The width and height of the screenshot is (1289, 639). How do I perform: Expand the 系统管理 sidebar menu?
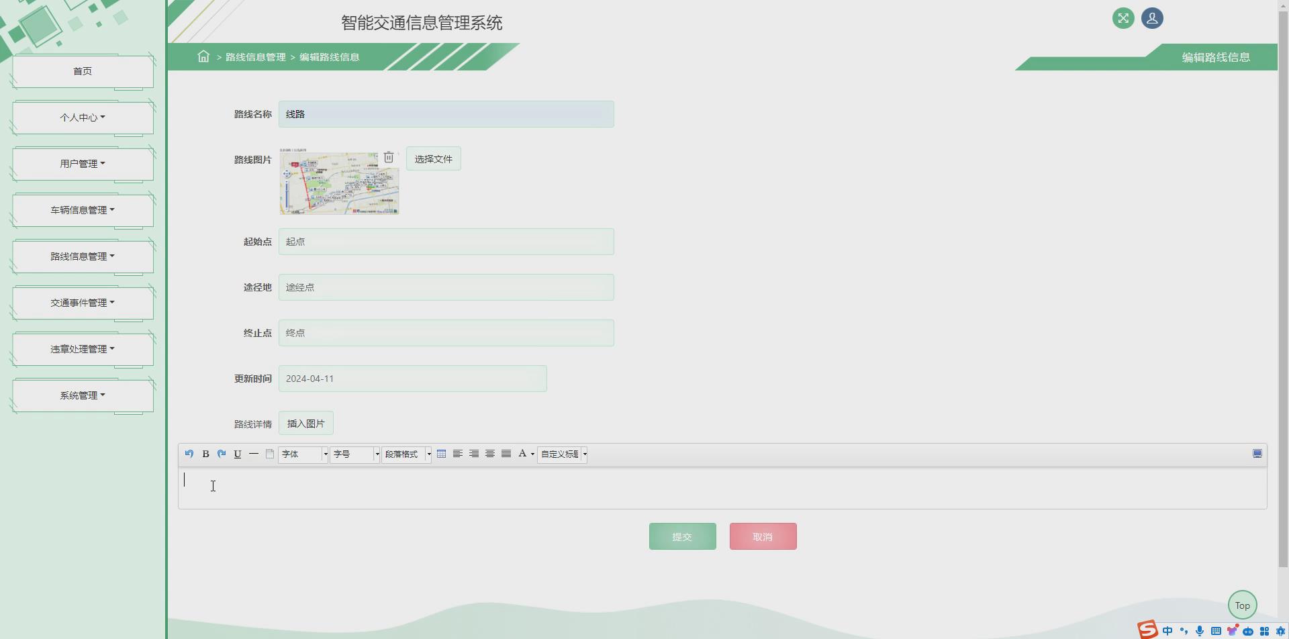click(x=83, y=395)
